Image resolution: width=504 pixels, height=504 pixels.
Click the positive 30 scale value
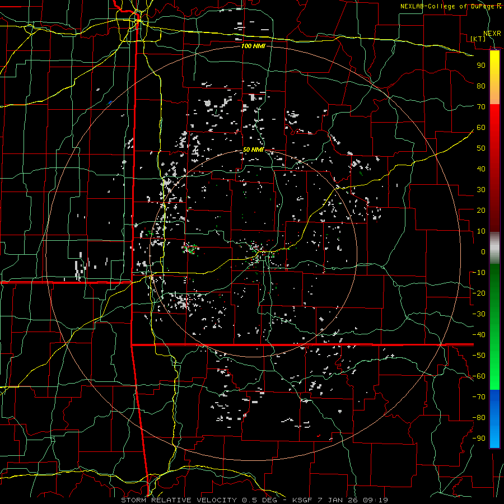click(481, 190)
